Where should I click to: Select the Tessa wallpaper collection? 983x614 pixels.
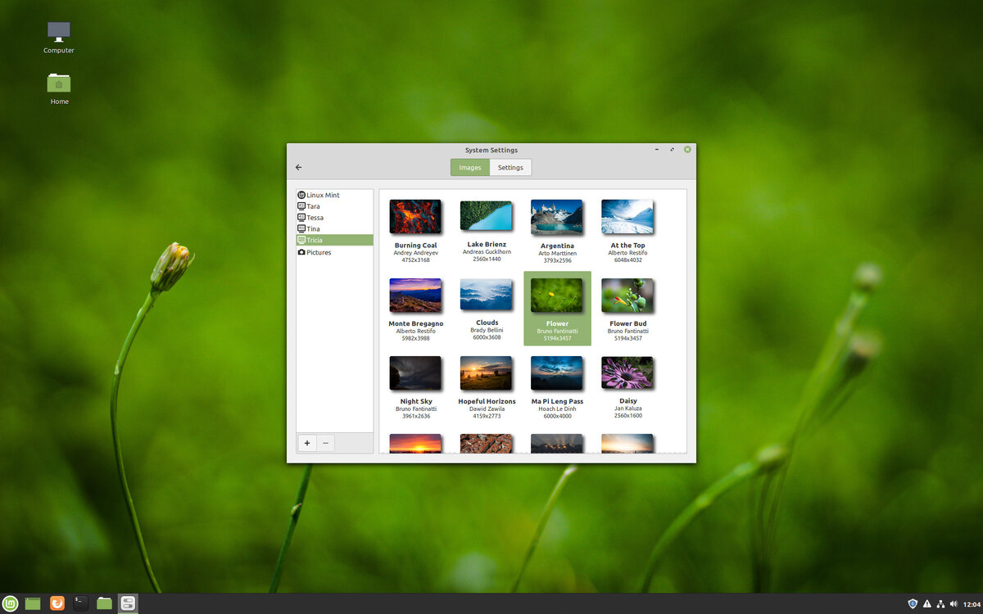[x=334, y=218]
